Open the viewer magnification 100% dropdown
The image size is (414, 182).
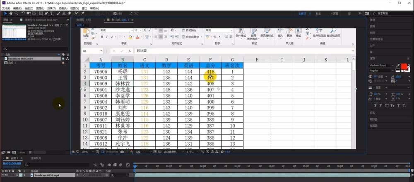click(85, 152)
